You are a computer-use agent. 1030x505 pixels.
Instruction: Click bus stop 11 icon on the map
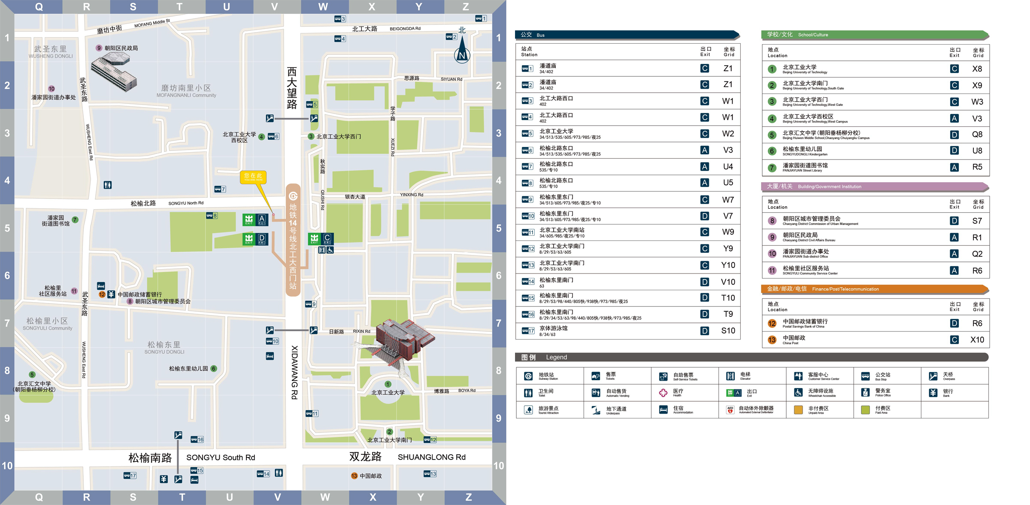pos(312,414)
